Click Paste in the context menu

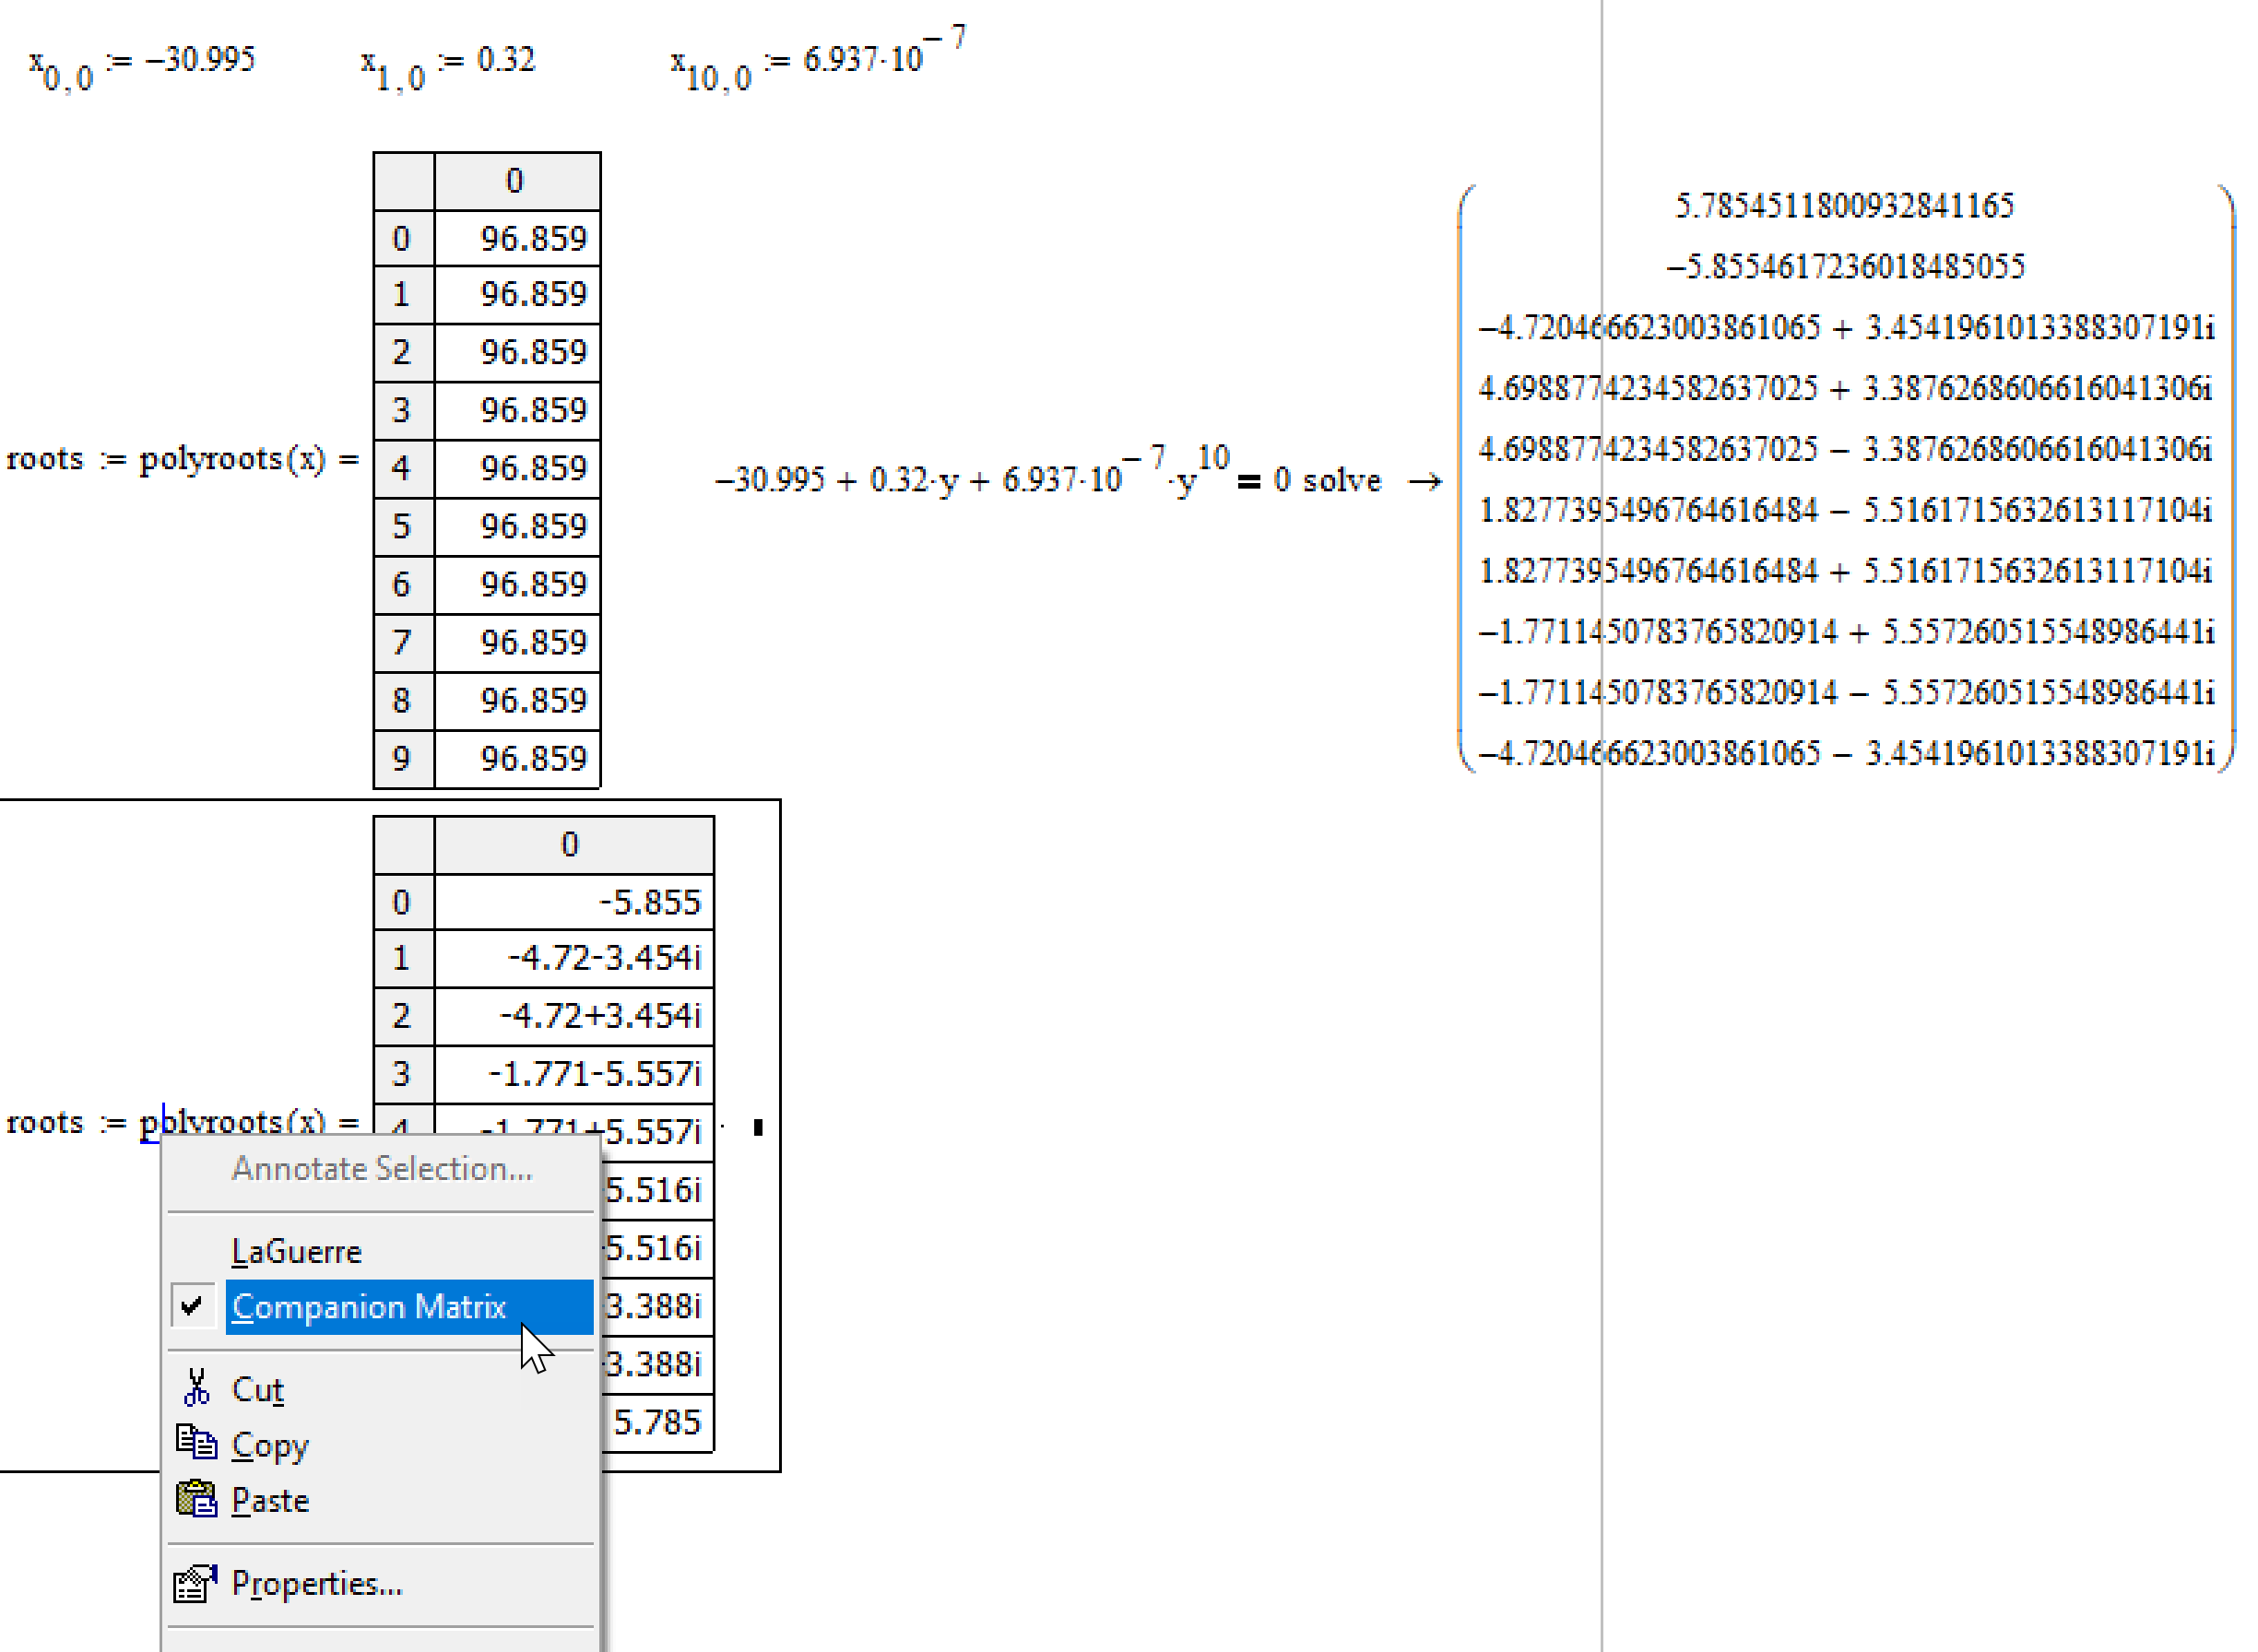click(270, 1499)
